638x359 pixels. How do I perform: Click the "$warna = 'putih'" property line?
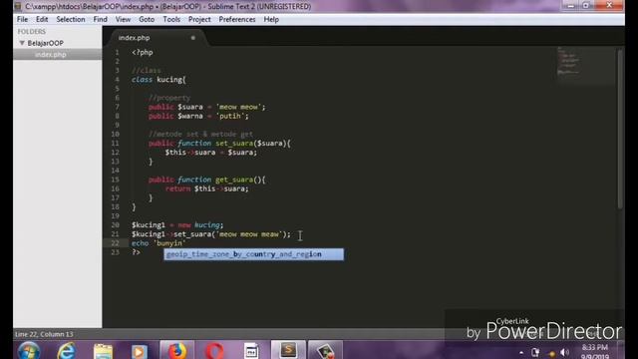click(198, 116)
